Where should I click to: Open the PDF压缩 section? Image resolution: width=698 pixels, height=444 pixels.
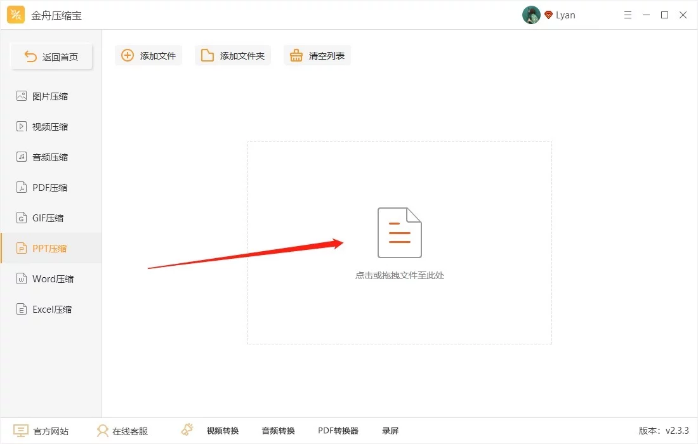pyautogui.click(x=51, y=188)
